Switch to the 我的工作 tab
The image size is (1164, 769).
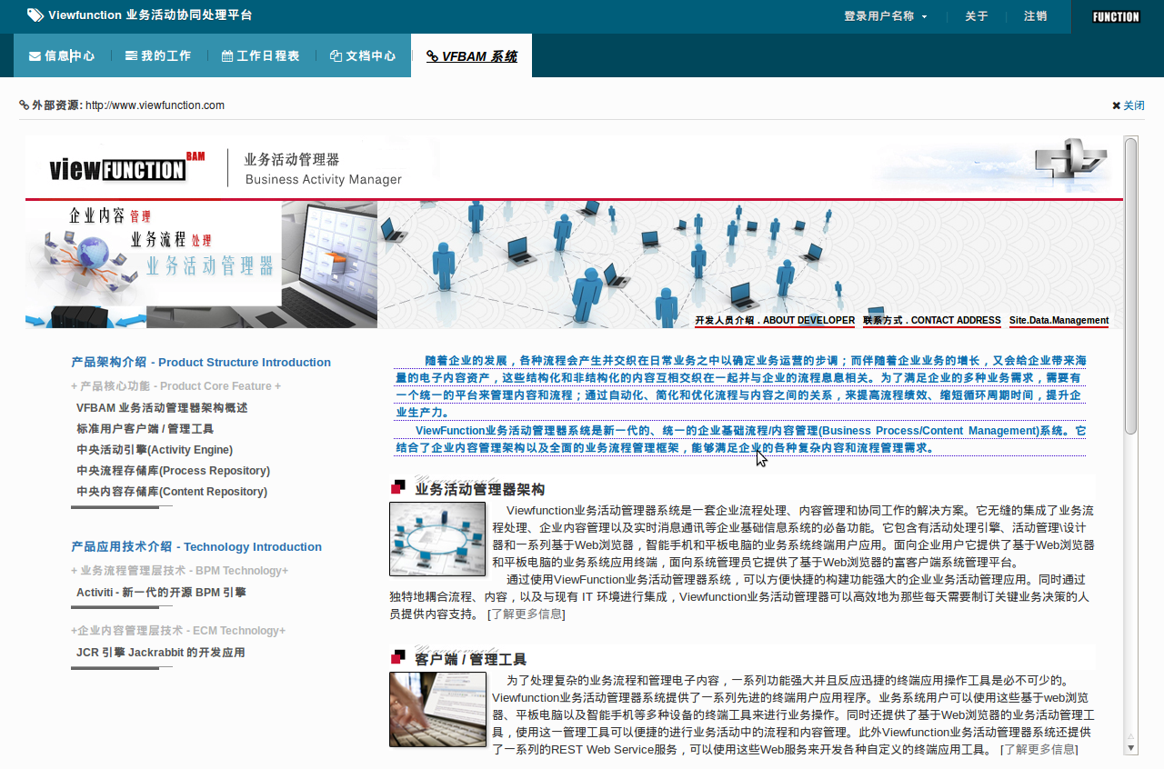[x=157, y=55]
